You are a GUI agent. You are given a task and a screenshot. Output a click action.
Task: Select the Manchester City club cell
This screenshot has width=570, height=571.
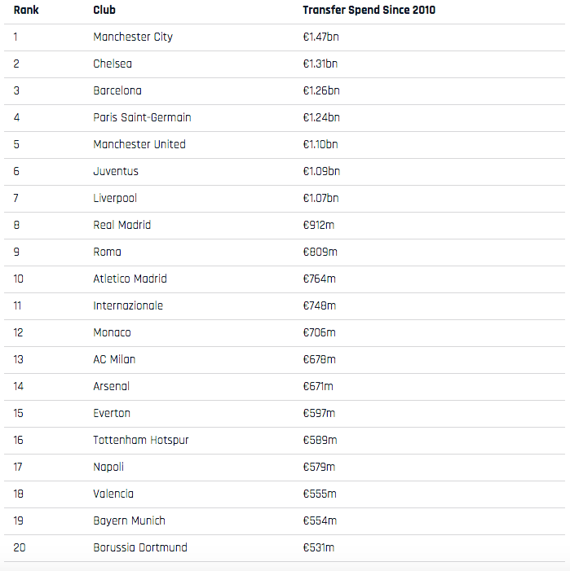(133, 37)
